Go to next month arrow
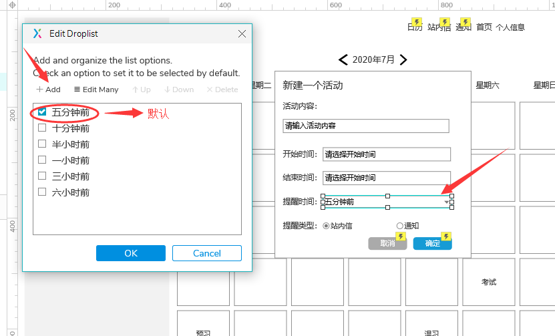555x336 pixels. coord(403,59)
